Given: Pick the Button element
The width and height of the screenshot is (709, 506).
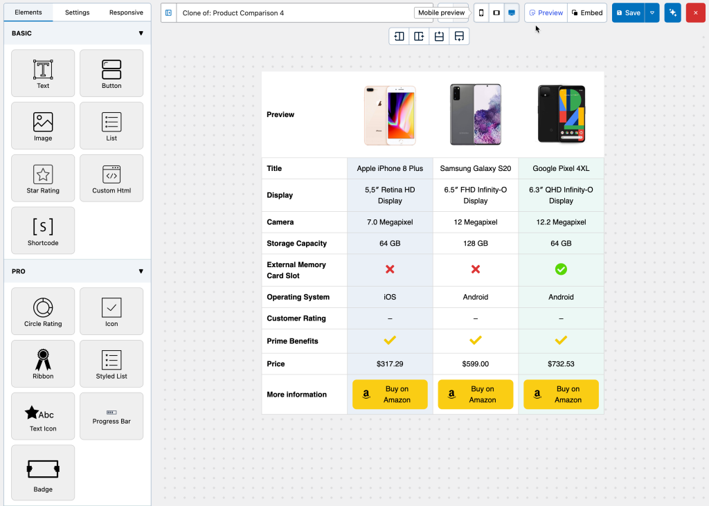Looking at the screenshot, I should [111, 73].
